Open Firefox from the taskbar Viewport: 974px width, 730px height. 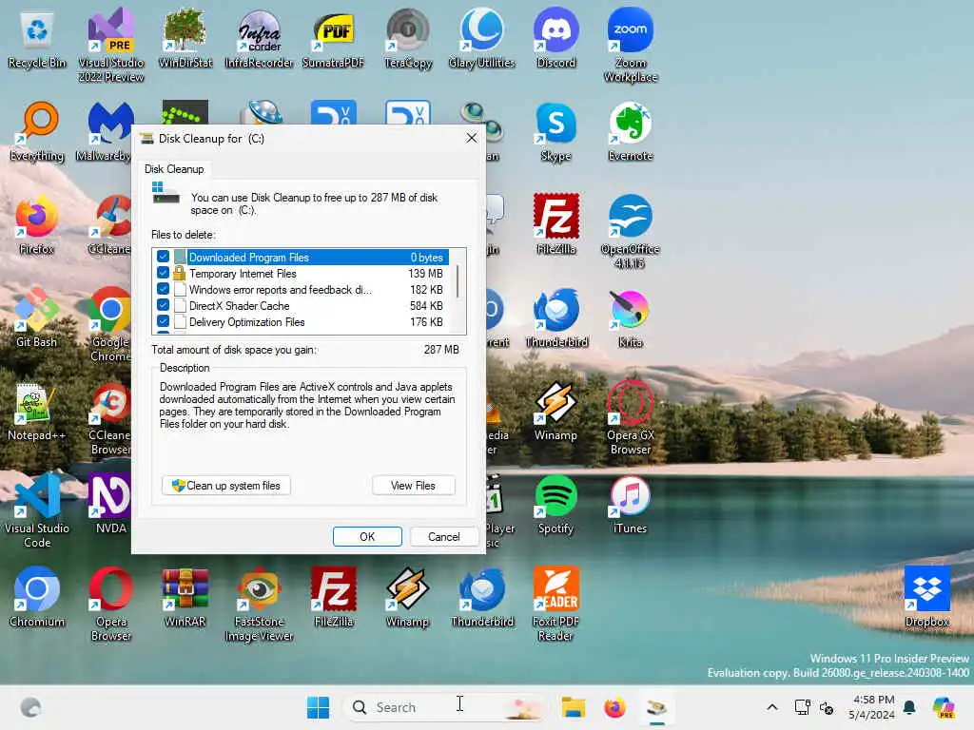[x=614, y=707]
